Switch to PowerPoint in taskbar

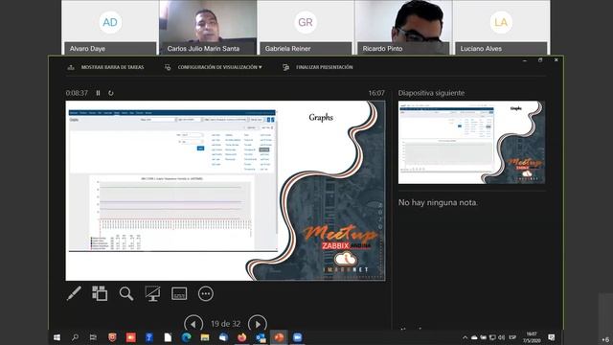point(279,337)
